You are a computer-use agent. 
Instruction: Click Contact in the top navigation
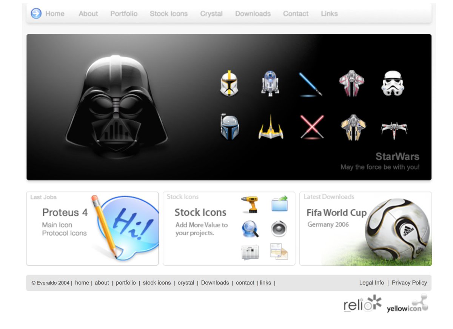296,14
